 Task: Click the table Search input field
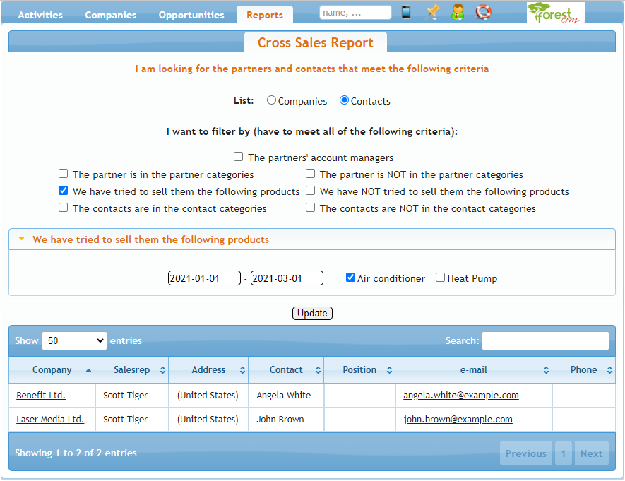pos(544,340)
